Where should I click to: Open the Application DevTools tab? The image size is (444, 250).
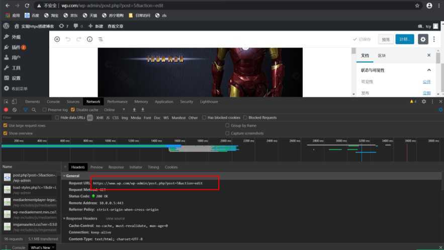coord(164,102)
